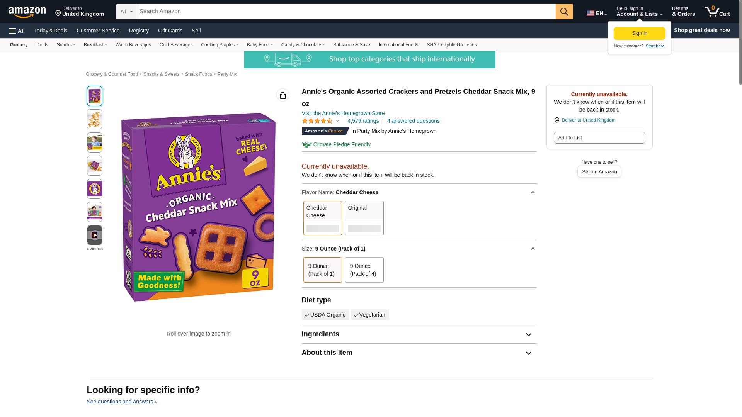The width and height of the screenshot is (742, 417).
Task: Open the shopping cart icon
Action: [717, 12]
